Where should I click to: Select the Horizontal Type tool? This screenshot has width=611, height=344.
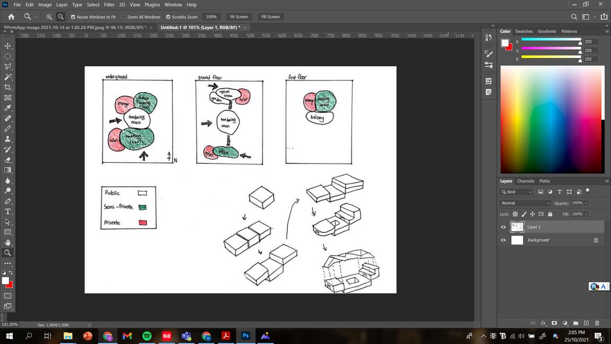(8, 211)
